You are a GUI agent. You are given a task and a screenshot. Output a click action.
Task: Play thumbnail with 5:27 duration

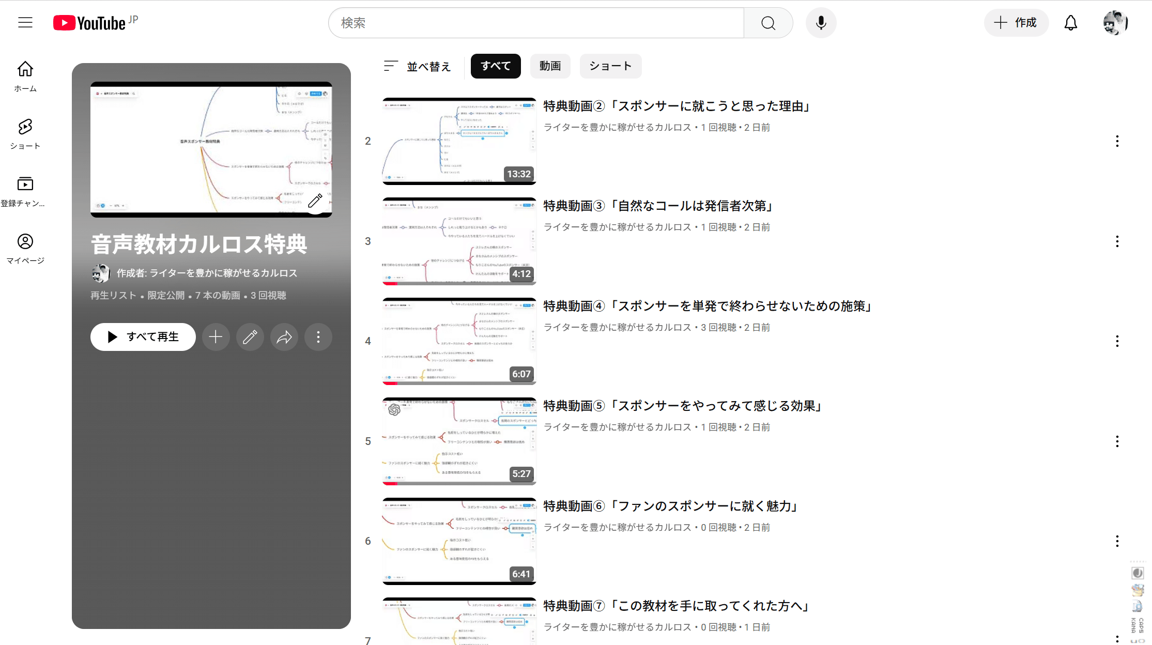coord(459,441)
